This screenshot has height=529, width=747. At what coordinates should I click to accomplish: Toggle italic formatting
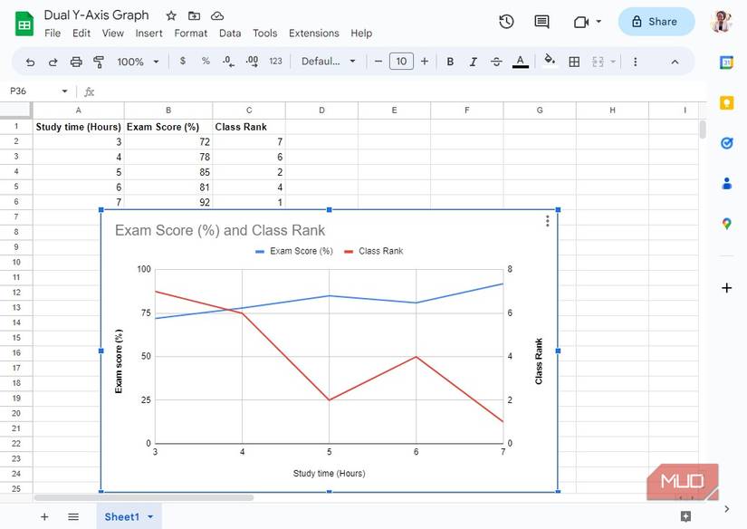coord(473,62)
